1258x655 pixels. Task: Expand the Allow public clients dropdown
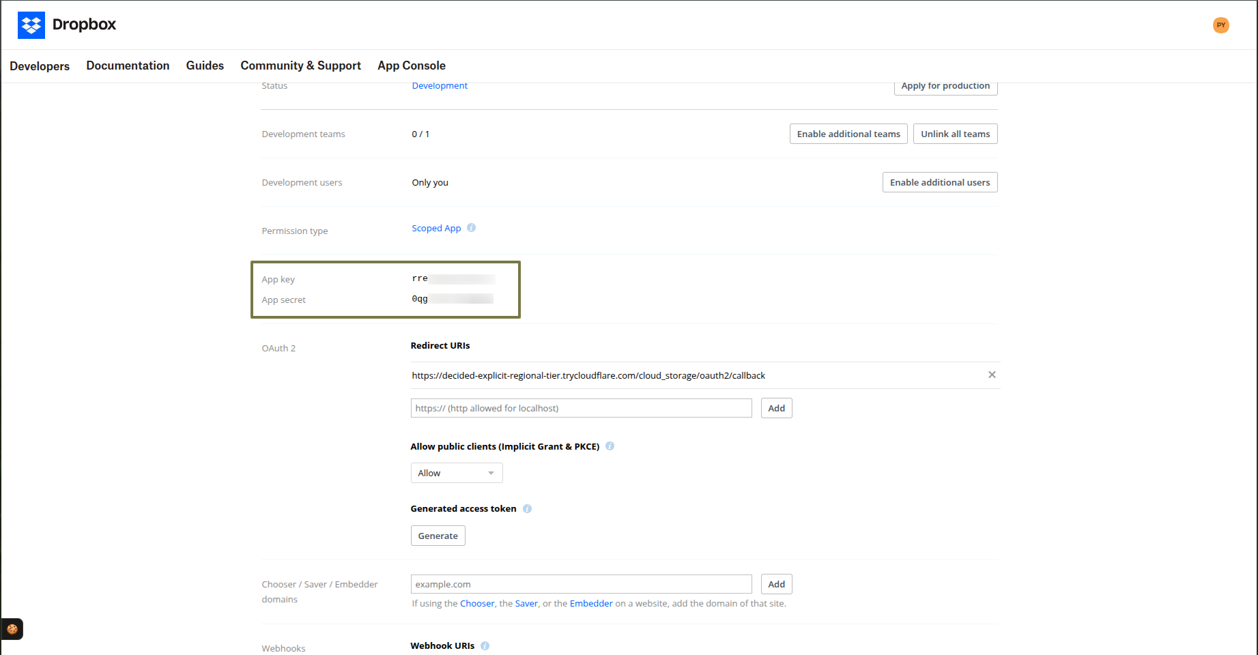pos(457,473)
